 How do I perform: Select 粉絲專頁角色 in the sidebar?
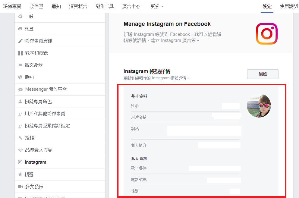pos(38,102)
